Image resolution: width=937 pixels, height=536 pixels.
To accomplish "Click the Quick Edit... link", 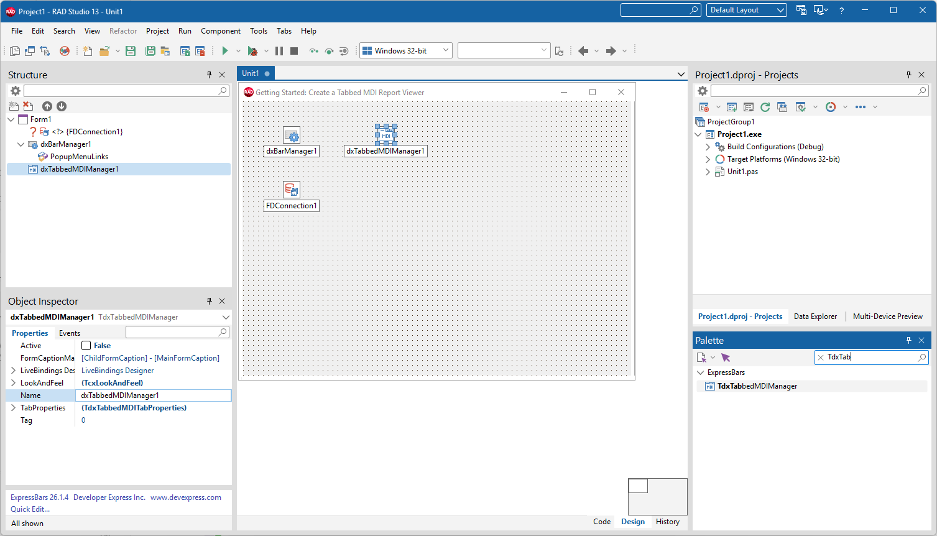I will [30, 509].
